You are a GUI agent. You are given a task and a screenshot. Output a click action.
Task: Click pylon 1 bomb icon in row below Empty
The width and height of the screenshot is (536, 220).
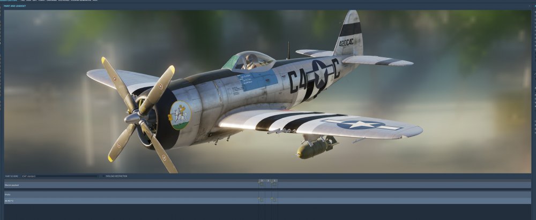274,201
